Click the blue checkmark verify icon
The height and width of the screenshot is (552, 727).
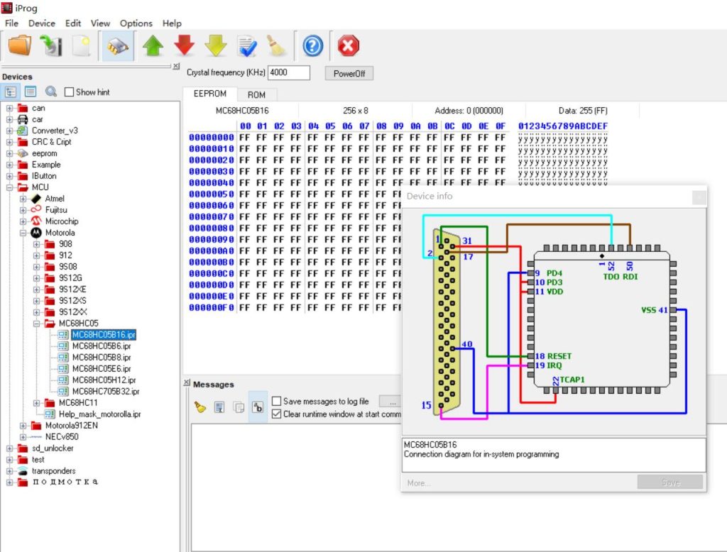[x=247, y=45]
